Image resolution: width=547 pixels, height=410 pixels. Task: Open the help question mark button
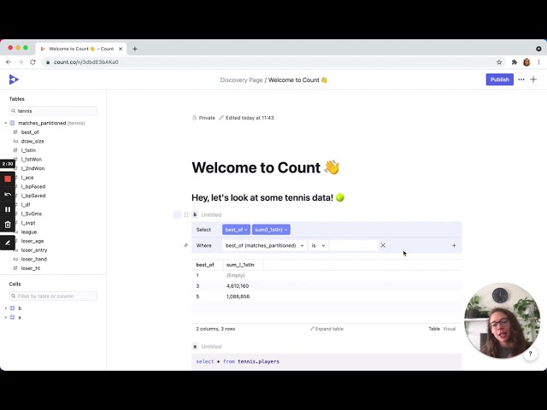coord(530,354)
